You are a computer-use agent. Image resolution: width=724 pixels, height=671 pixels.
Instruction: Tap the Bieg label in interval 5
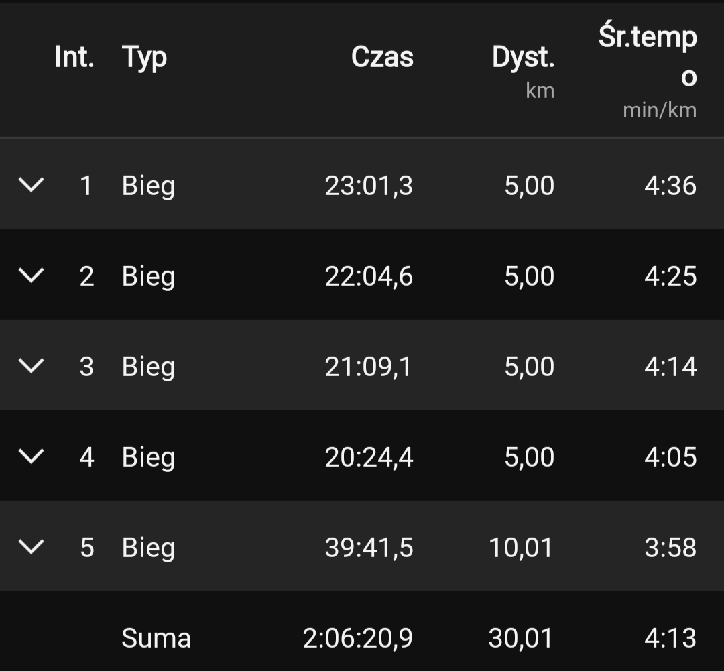(148, 548)
